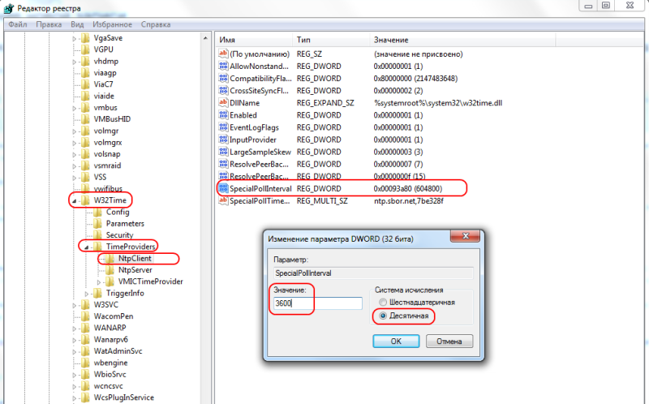Close the DWORD edit dialog
The image size is (649, 404).
pyautogui.click(x=465, y=236)
